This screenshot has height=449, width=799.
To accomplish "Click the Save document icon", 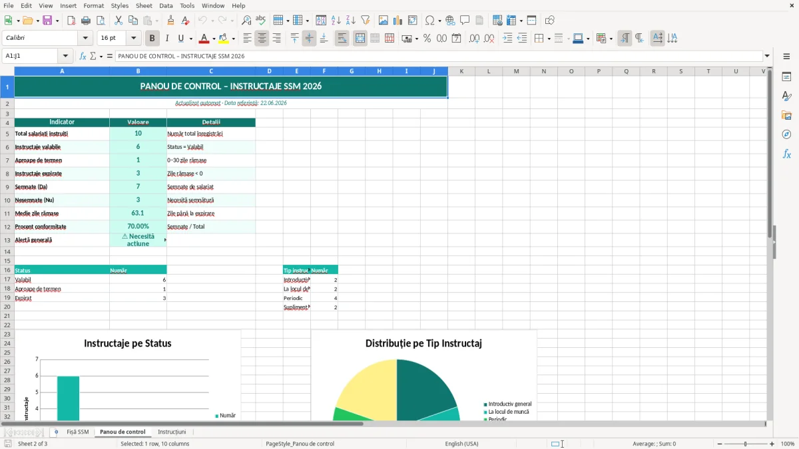I will pos(47,21).
